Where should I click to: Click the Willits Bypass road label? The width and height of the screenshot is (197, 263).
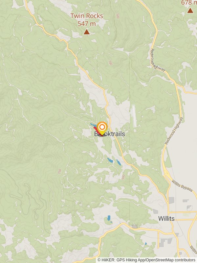click(182, 186)
